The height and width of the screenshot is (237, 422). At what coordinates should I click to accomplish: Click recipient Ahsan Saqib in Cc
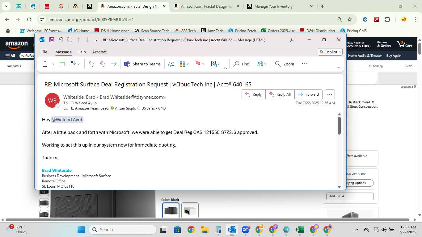(125, 108)
